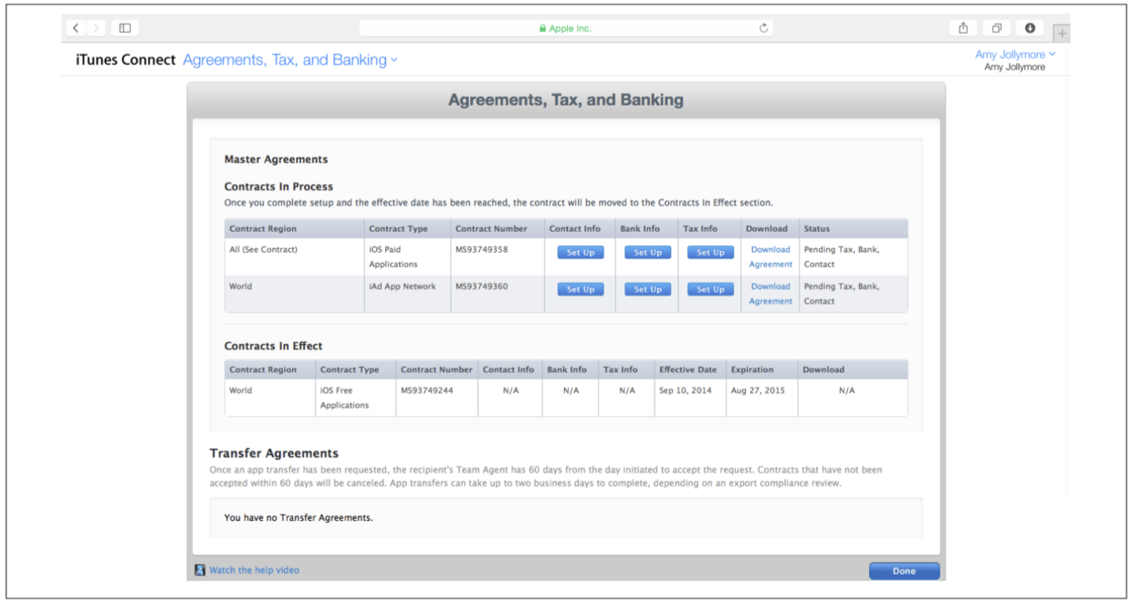Expand the Agreements, Tax, and Banking dropdown

tap(290, 60)
